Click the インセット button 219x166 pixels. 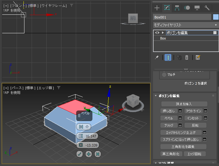[193, 118]
